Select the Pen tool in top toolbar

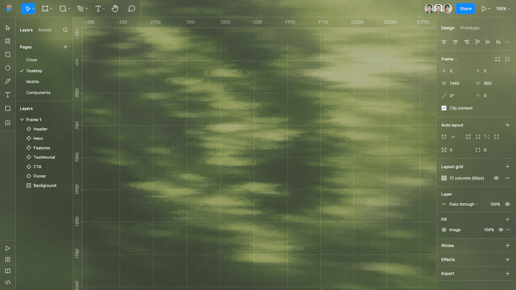pos(80,9)
